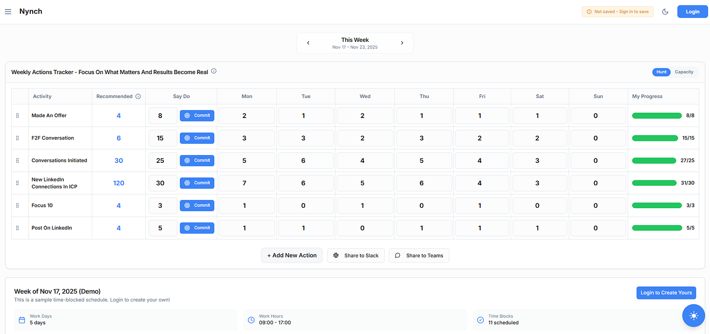The image size is (710, 334).
Task: Click the Nynch logo text
Action: (31, 11)
